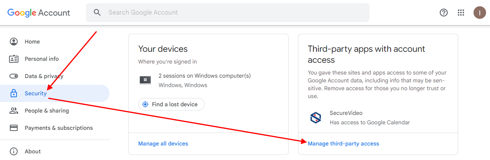490x160 pixels.
Task: Click the Personal info ID card icon
Action: 14,59
